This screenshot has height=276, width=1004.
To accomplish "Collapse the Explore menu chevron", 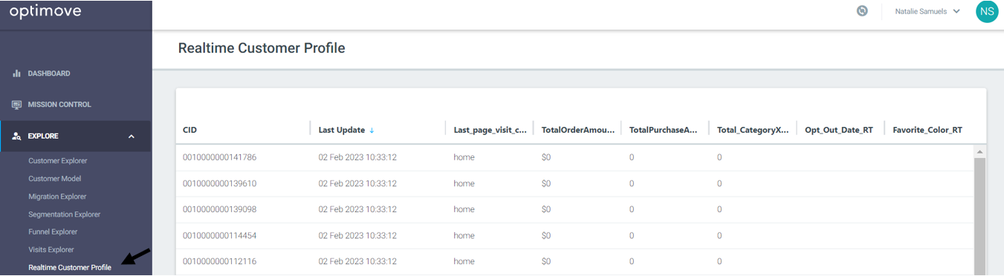I will click(x=132, y=137).
